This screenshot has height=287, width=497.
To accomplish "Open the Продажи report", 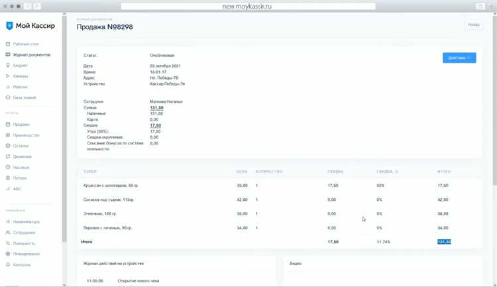I will [22, 124].
